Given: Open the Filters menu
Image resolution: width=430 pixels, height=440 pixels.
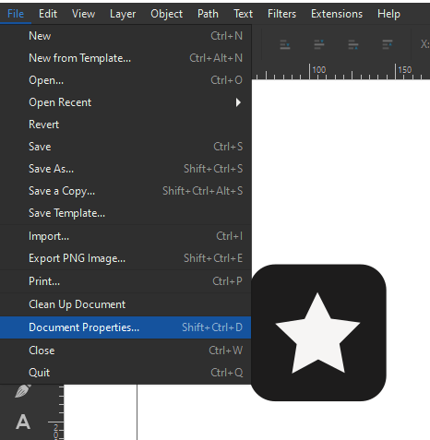Looking at the screenshot, I should click(281, 14).
